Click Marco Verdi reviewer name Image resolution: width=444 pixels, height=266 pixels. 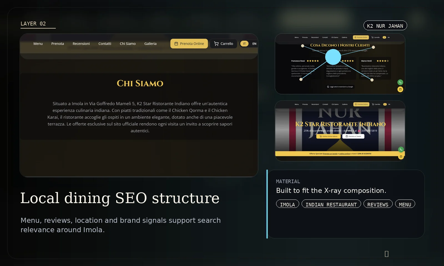(366, 61)
